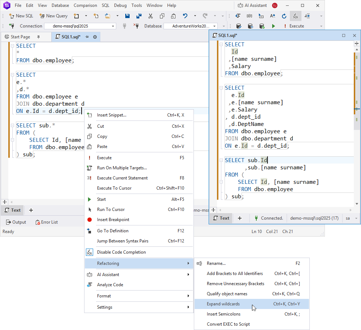361x330 pixels.
Task: Open the Tools menu
Action: pyautogui.click(x=136, y=5)
